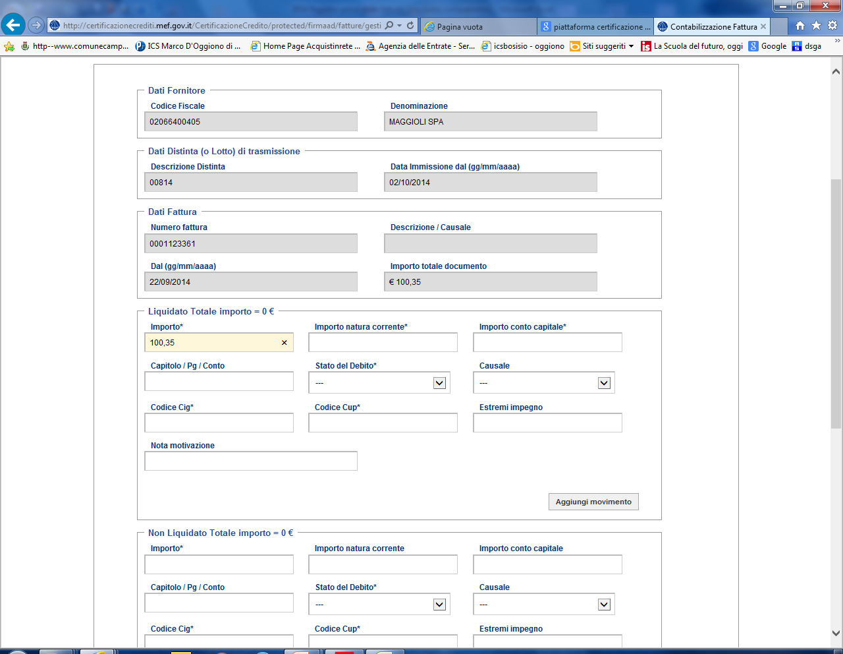Click Non Liquidato Capitolo / Pg / Conto field
Screen dimensions: 843x654
click(x=219, y=603)
